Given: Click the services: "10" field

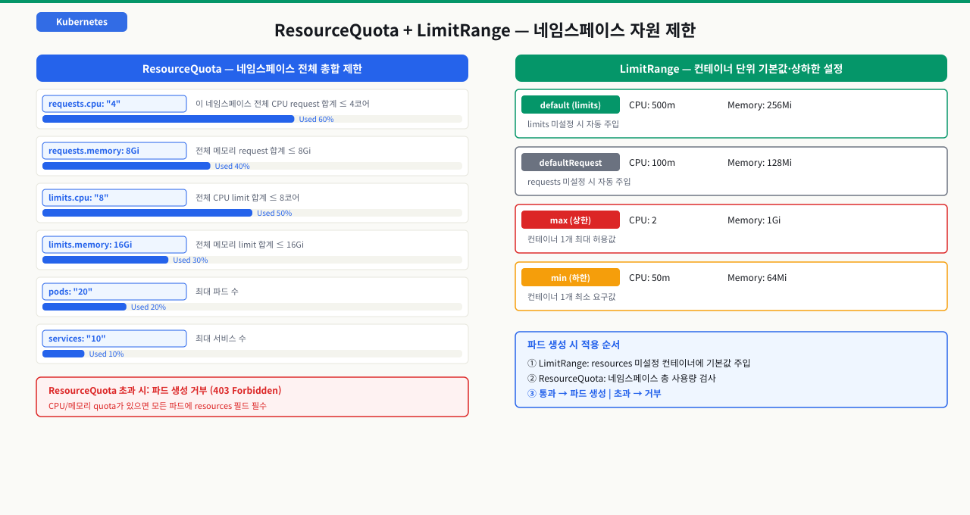Looking at the screenshot, I should click(x=114, y=339).
